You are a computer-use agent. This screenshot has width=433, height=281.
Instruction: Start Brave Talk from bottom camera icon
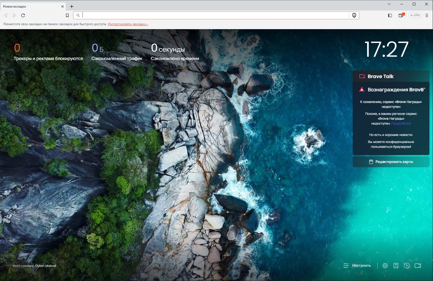point(418,266)
